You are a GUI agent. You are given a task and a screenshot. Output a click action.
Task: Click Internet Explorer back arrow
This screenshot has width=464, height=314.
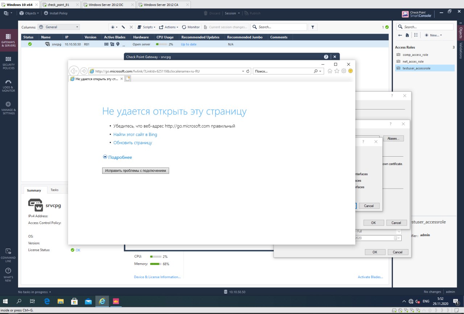pos(74,71)
